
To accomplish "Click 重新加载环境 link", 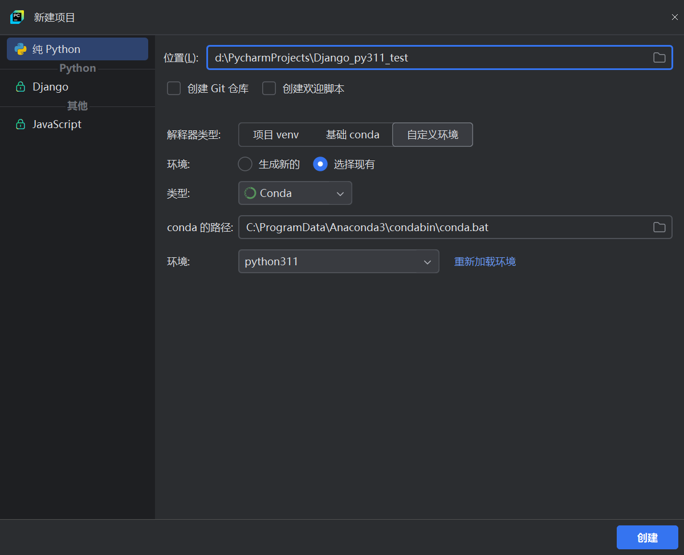I will point(485,261).
